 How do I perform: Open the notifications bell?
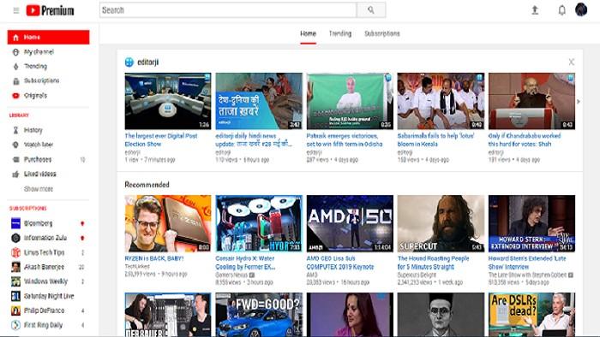pos(561,10)
